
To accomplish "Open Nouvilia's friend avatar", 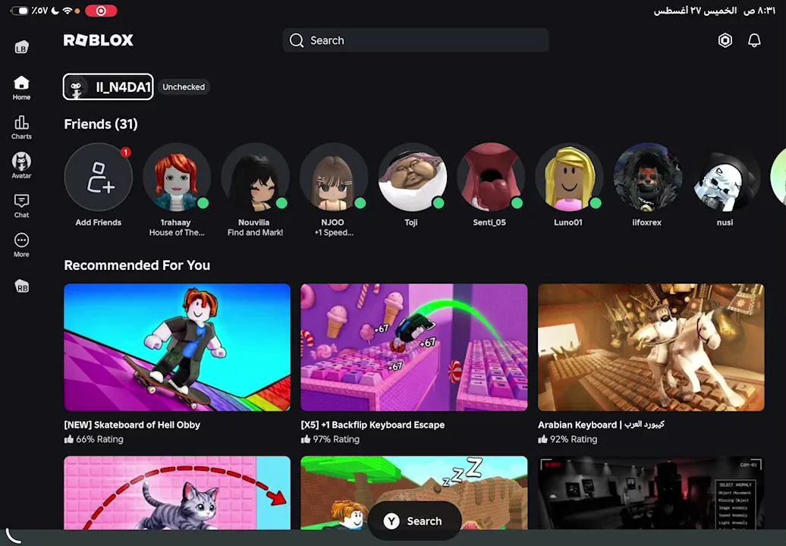I will [x=255, y=177].
